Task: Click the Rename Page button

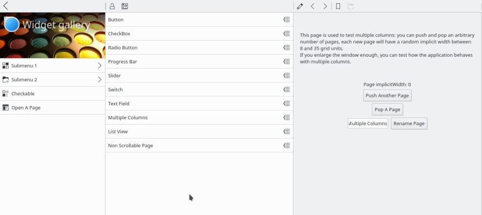Action: 409,124
